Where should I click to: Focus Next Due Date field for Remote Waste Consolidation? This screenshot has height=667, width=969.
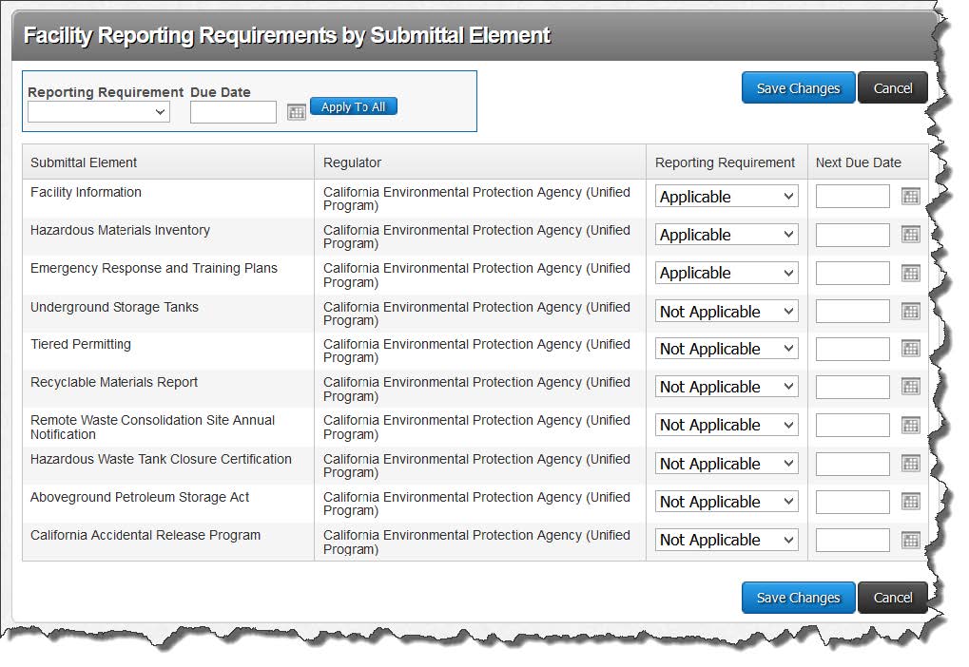pos(852,426)
